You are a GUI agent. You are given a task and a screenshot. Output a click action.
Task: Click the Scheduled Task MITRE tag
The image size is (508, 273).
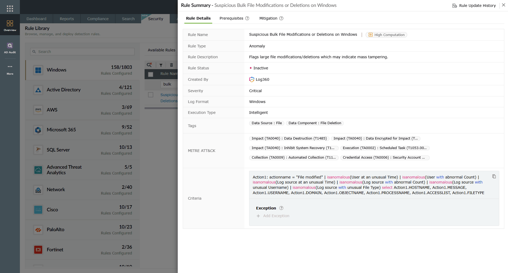click(385, 148)
